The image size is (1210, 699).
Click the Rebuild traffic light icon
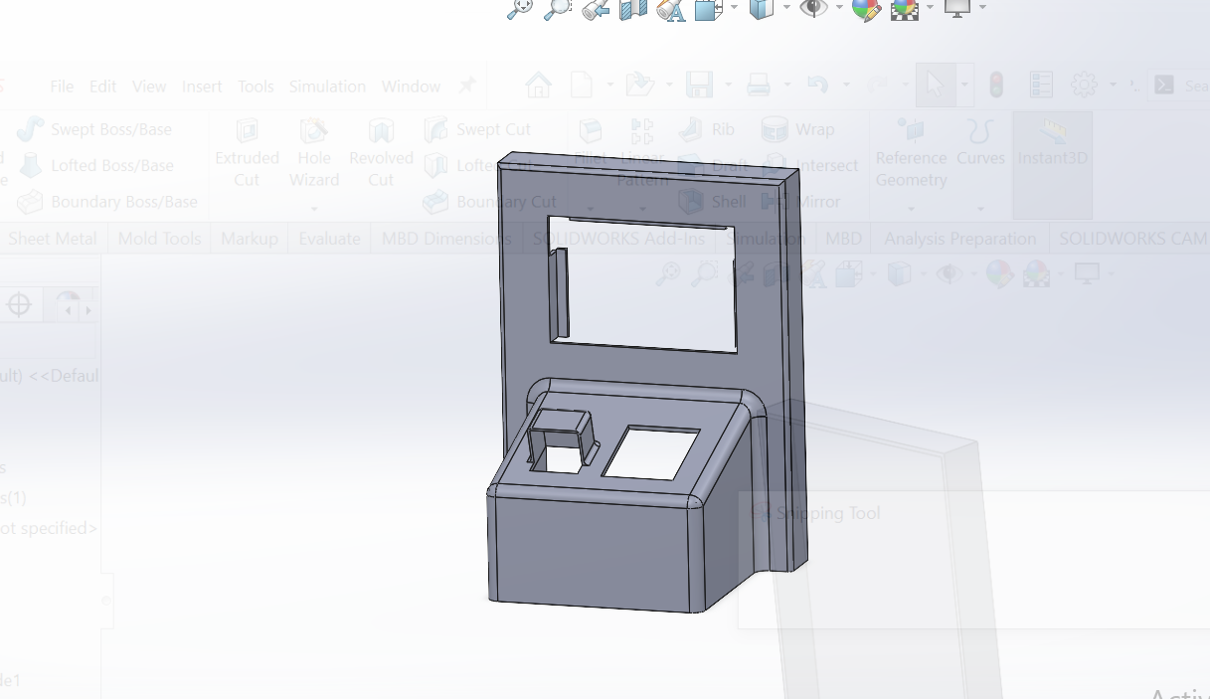[996, 86]
